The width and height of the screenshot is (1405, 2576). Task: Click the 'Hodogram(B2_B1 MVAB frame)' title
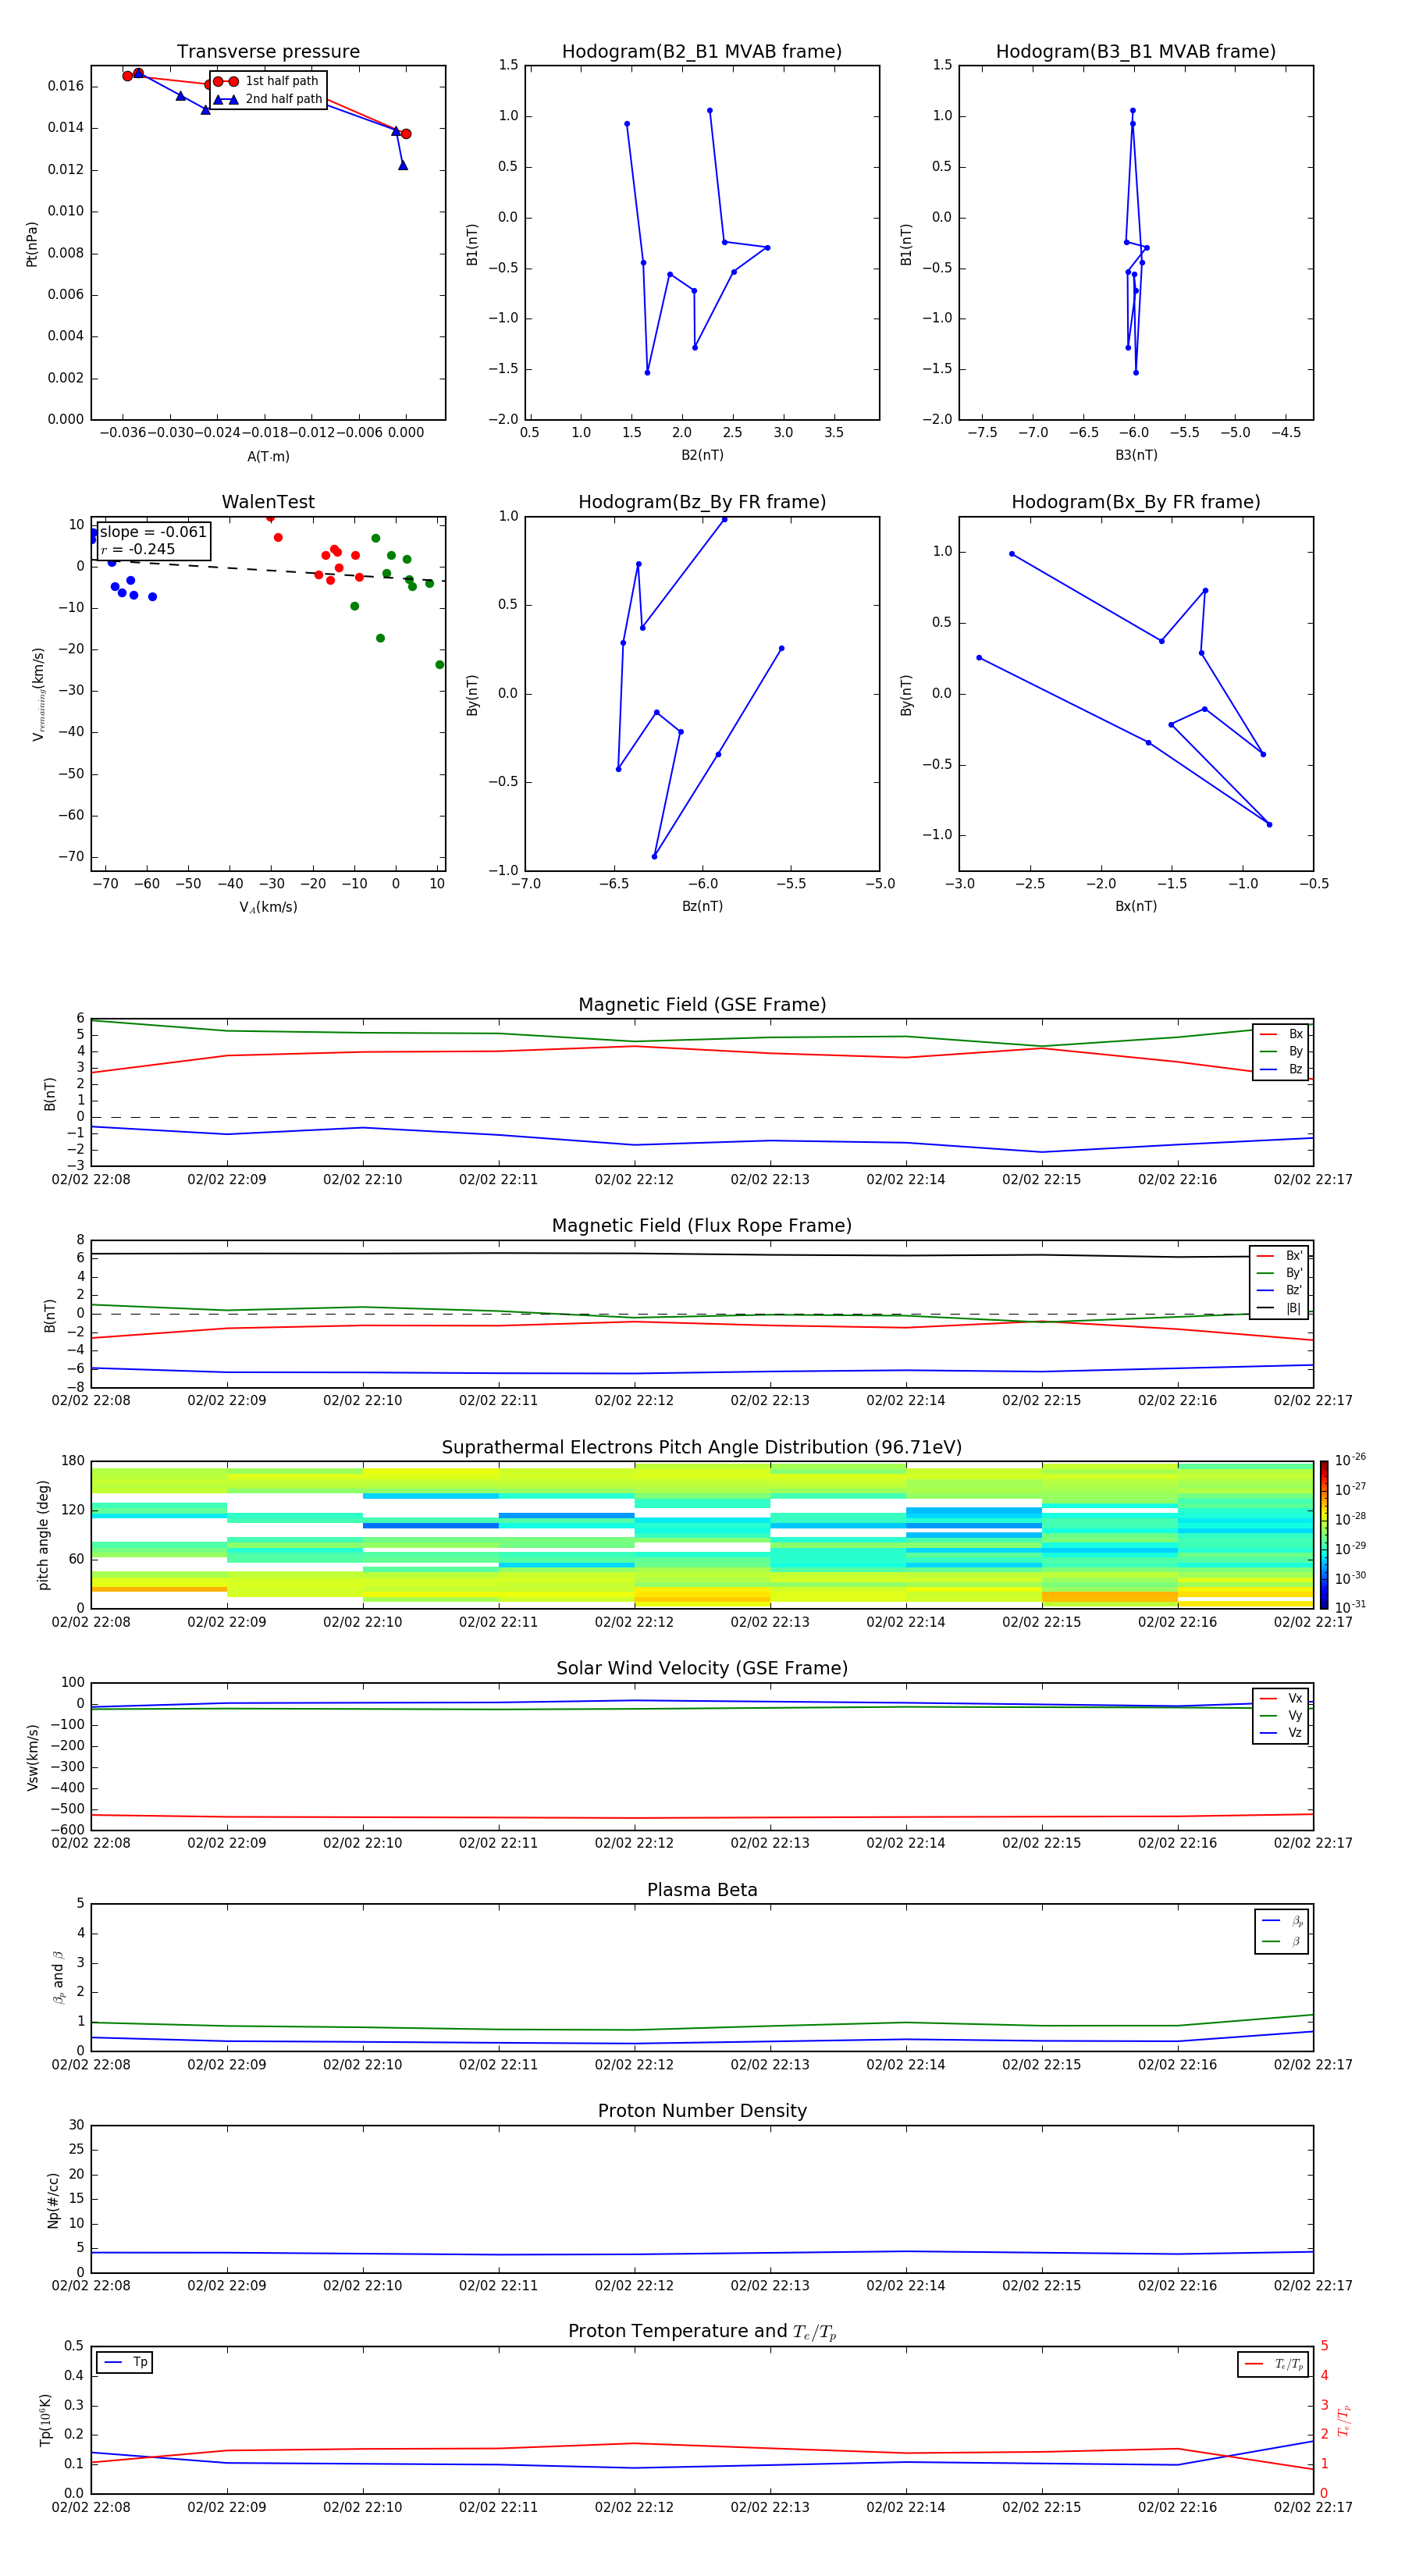[x=702, y=52]
